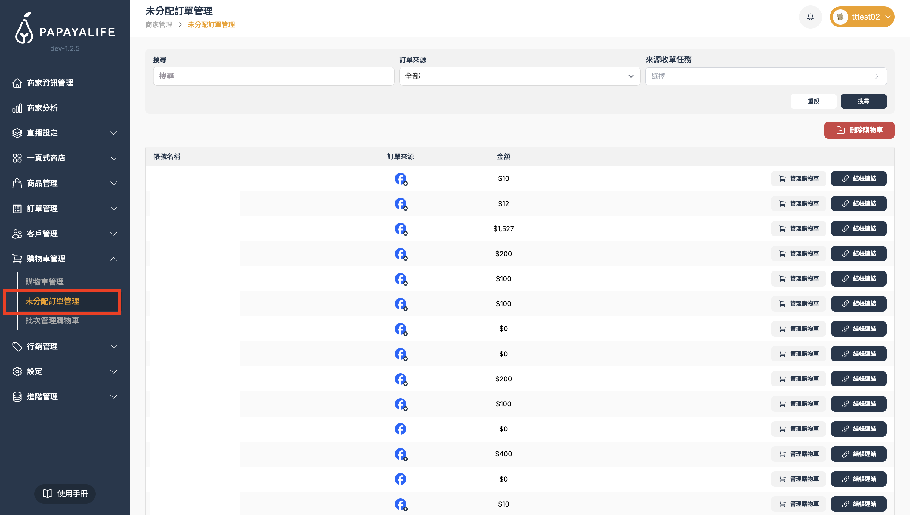
Task: Open ttest02 account dropdown menu
Action: (x=887, y=17)
